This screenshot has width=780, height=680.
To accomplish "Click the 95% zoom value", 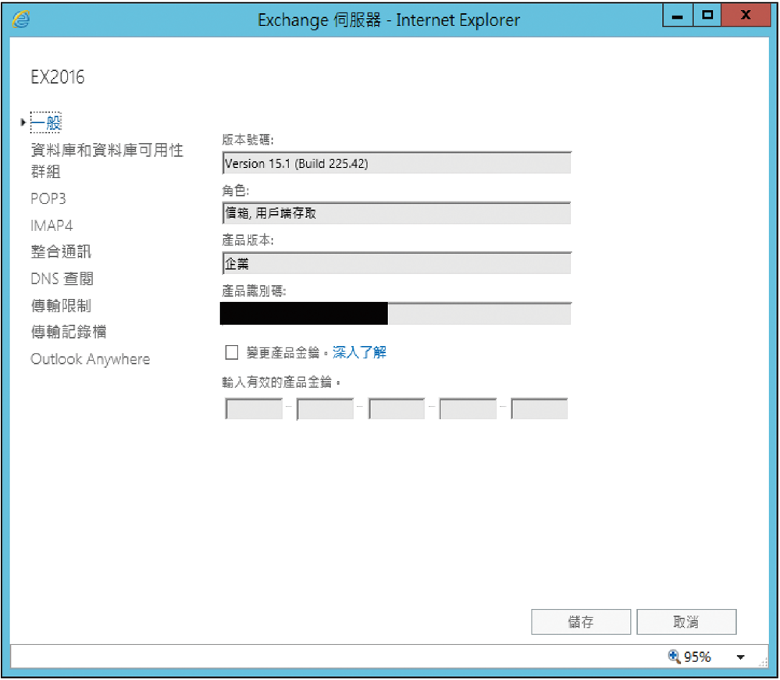I will click(x=697, y=657).
